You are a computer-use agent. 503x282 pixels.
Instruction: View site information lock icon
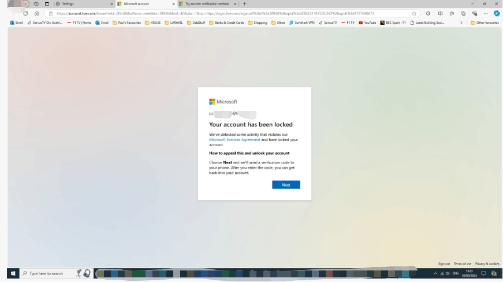[51, 13]
